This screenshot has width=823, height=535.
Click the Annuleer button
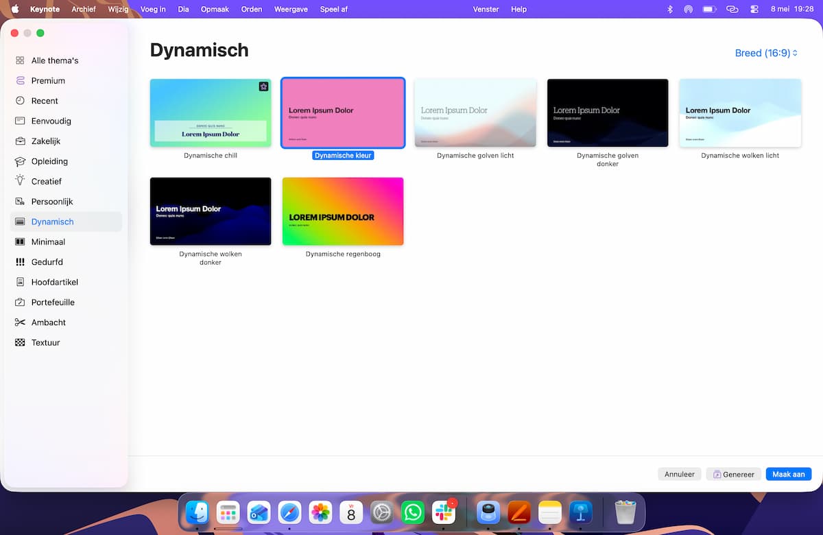click(680, 474)
